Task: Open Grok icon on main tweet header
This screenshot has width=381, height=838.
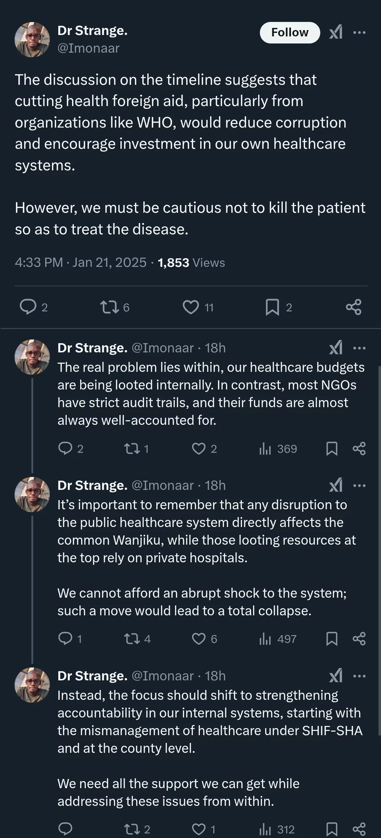Action: [x=336, y=32]
